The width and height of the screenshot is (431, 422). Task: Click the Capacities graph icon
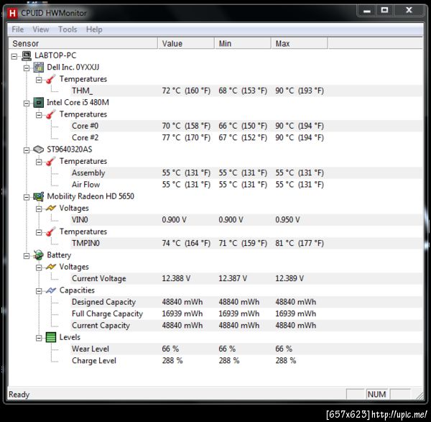click(51, 290)
